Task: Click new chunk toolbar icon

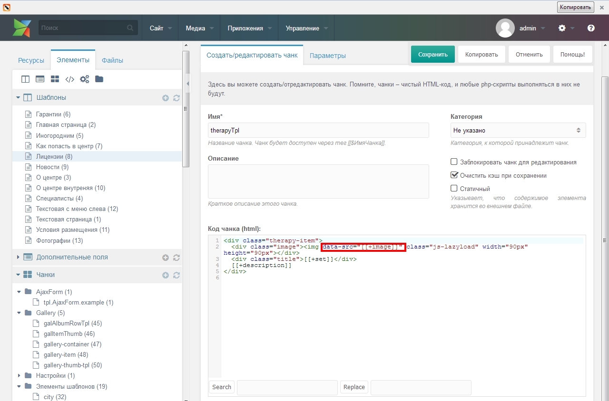Action: 55,79
